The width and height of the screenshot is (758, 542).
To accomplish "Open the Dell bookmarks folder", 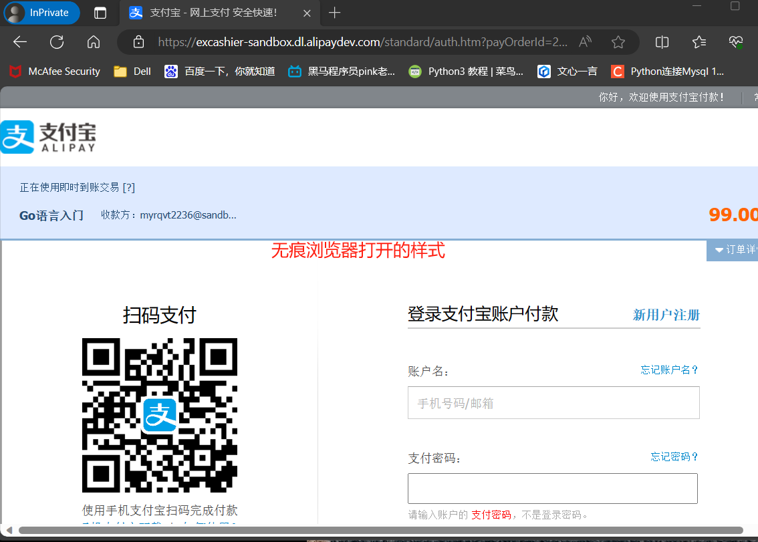I will [x=132, y=72].
